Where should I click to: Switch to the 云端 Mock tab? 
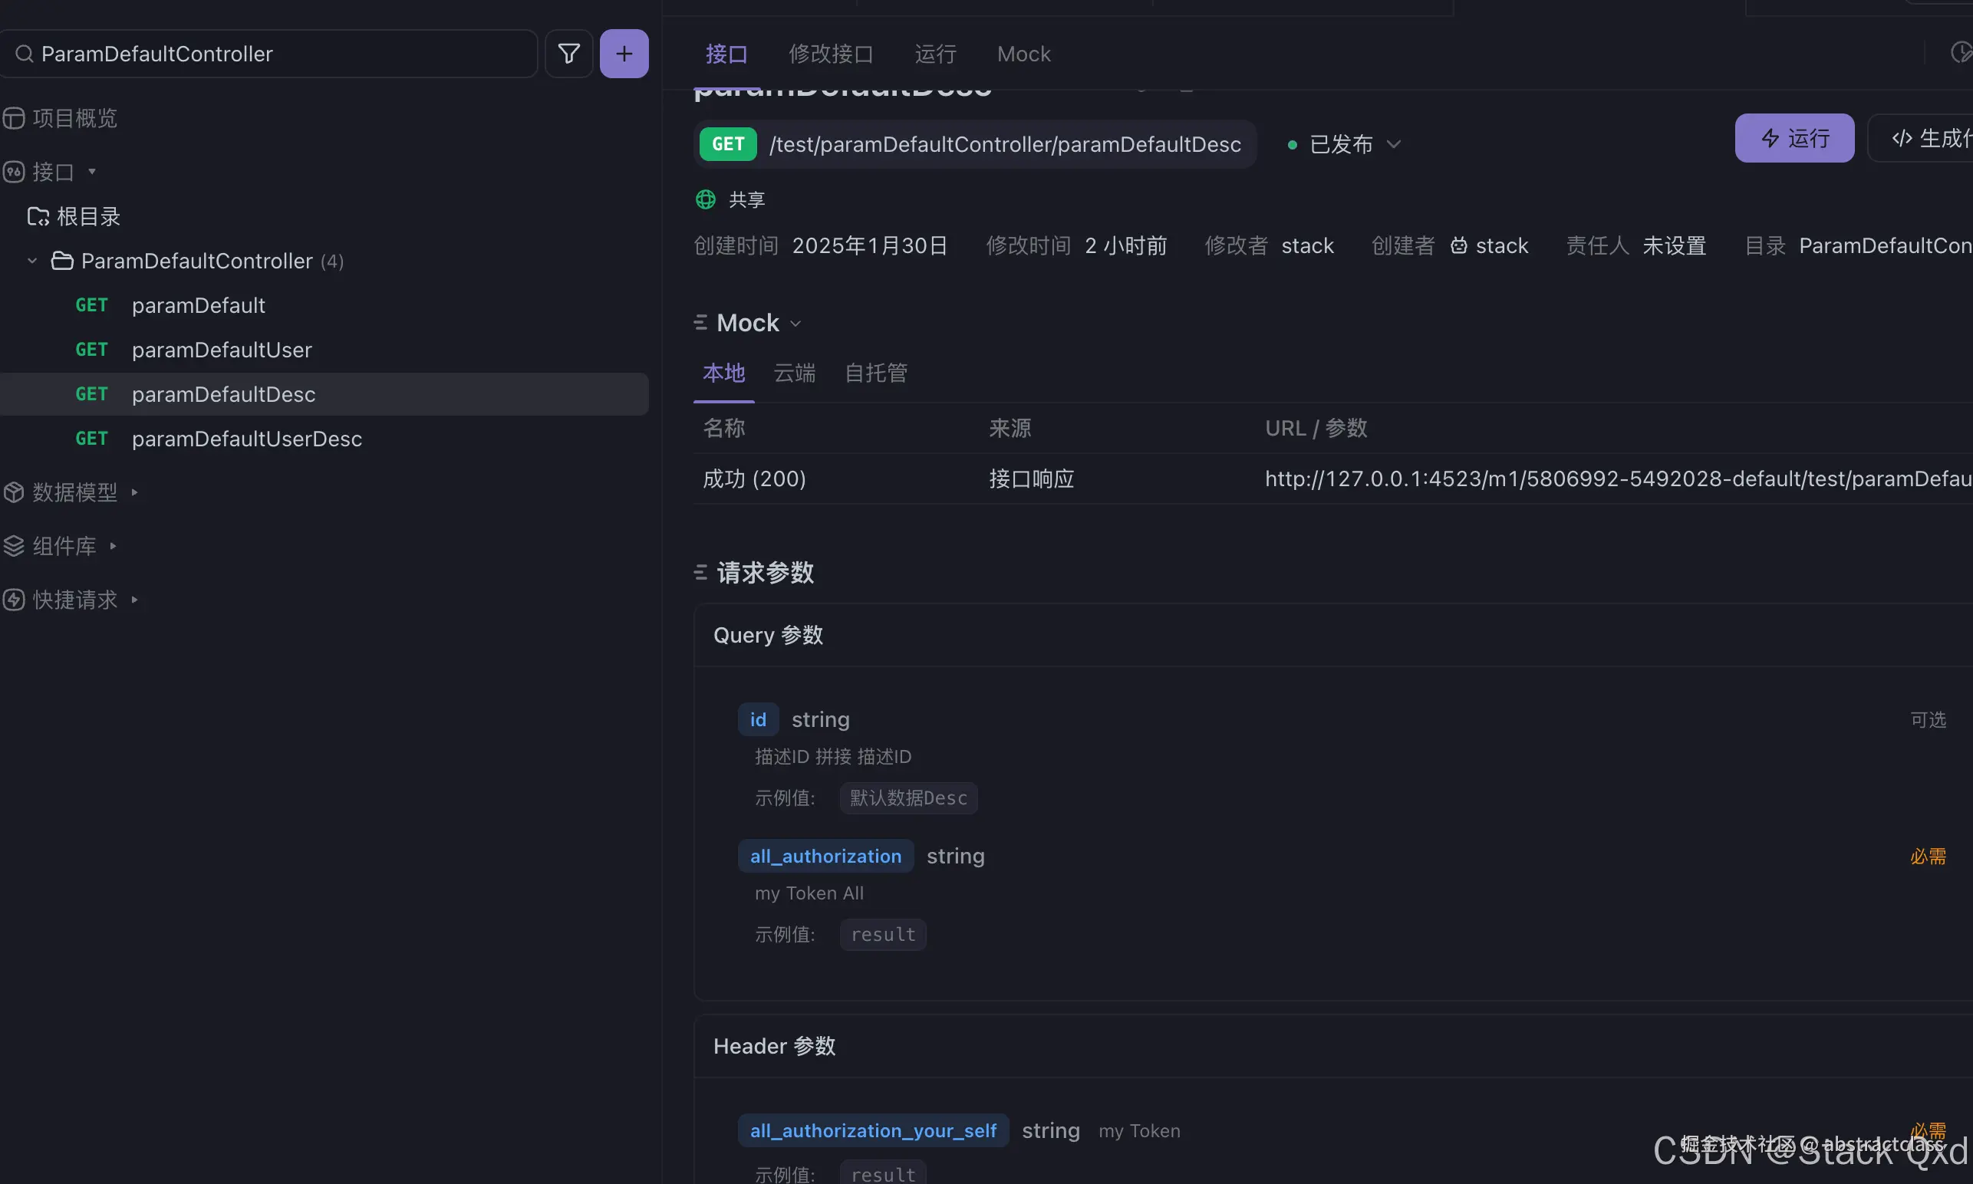[x=794, y=373]
